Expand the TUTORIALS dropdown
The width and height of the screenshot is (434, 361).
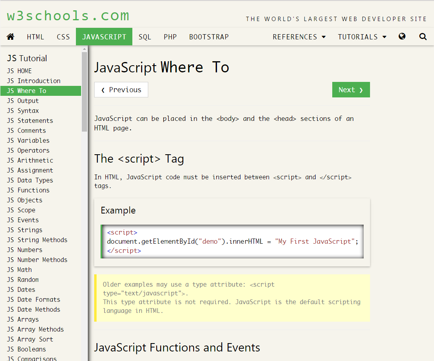tap(362, 37)
